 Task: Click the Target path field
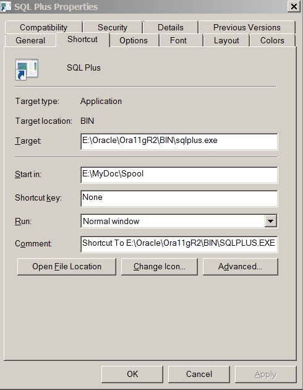tap(179, 142)
